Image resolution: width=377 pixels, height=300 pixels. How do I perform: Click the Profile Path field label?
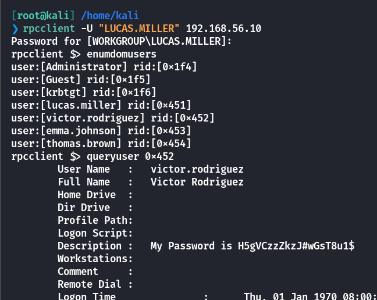(x=95, y=220)
